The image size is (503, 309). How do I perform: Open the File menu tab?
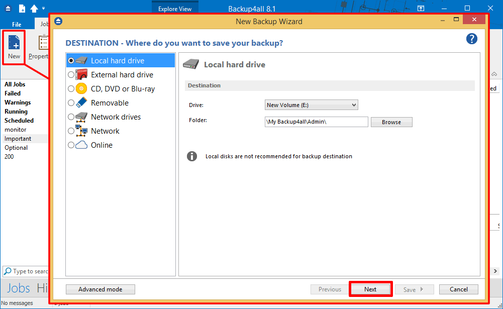click(17, 24)
